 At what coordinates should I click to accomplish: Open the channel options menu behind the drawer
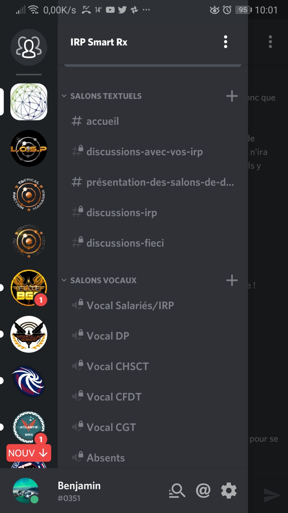[270, 42]
